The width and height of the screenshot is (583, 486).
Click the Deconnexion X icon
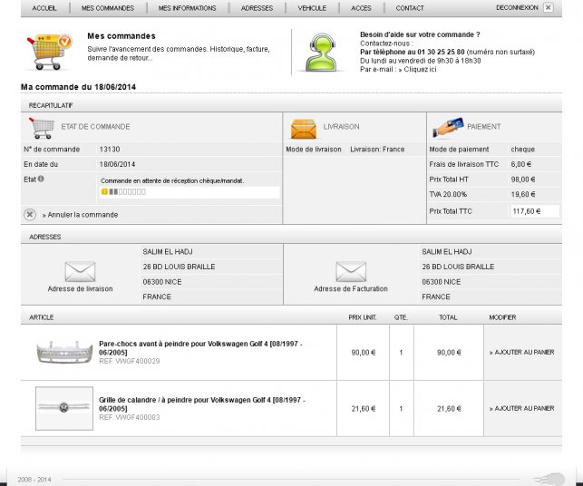(548, 7)
